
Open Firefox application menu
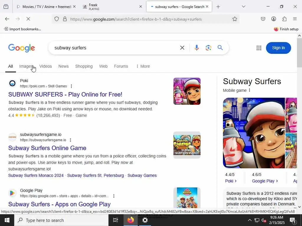click(x=295, y=19)
